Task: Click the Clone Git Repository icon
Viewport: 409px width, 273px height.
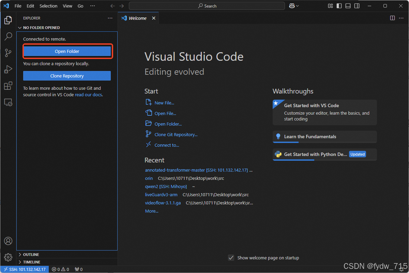Action: pyautogui.click(x=149, y=134)
